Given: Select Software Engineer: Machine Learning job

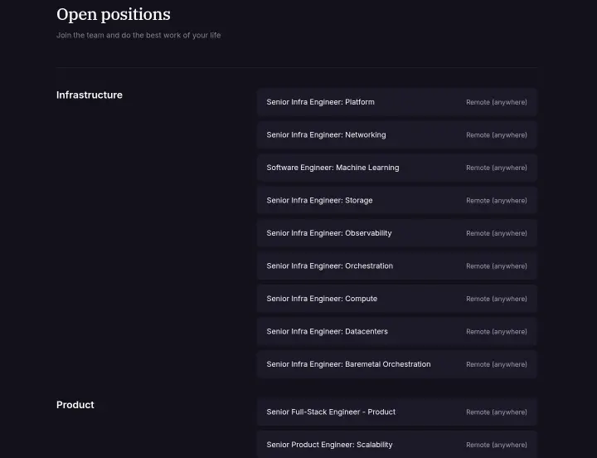Looking at the screenshot, I should (396, 168).
